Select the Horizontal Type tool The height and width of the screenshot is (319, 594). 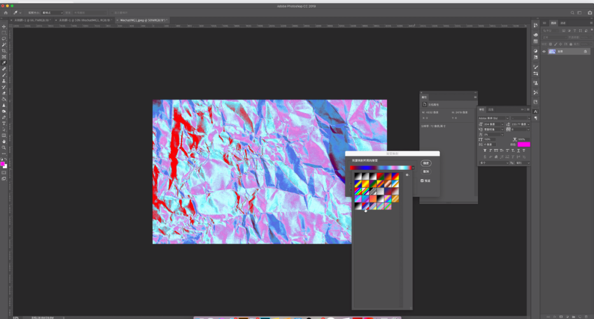click(4, 123)
